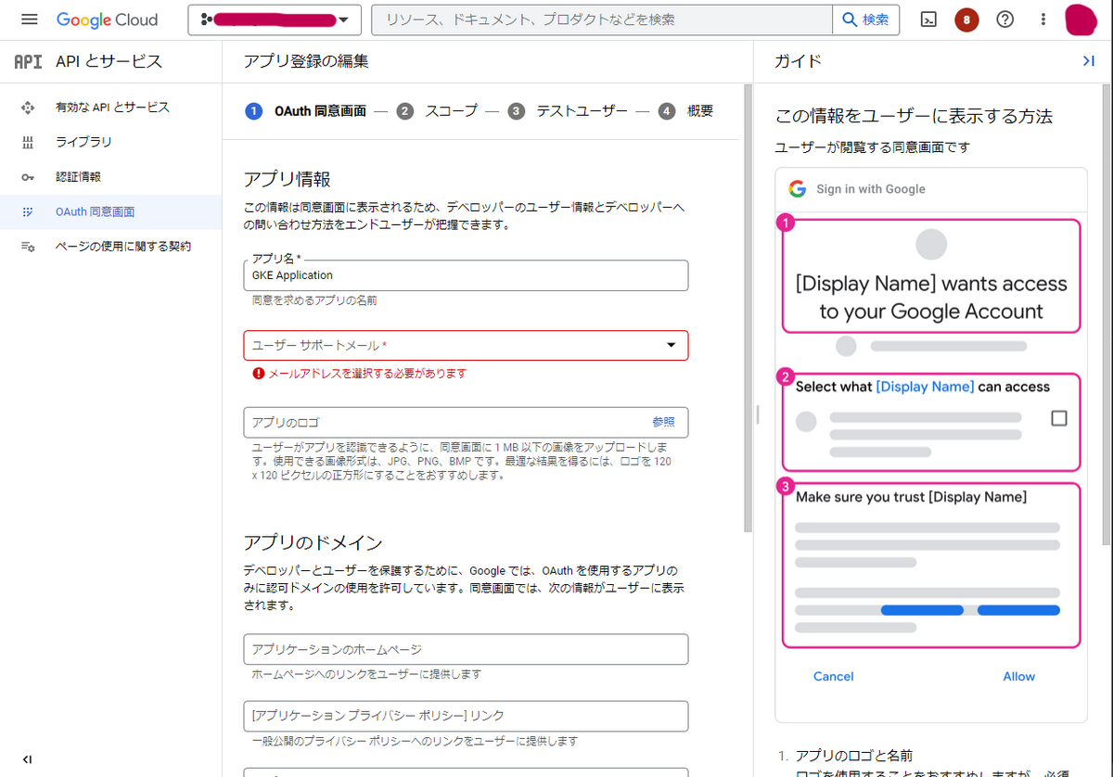
Task: Click Cancel in the consent preview
Action: [x=833, y=677]
